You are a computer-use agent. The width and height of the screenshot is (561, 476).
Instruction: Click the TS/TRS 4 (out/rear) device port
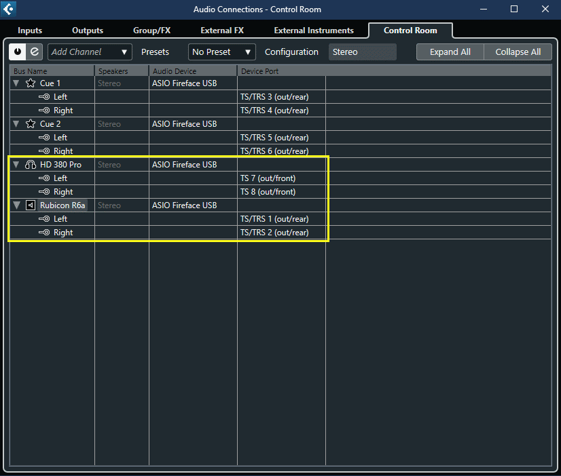(274, 111)
